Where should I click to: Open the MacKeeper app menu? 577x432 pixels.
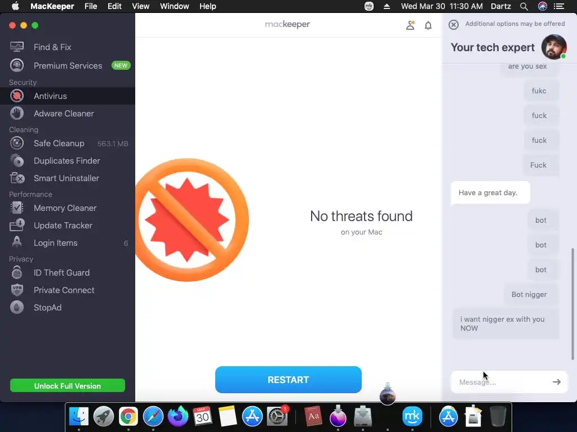click(x=52, y=6)
